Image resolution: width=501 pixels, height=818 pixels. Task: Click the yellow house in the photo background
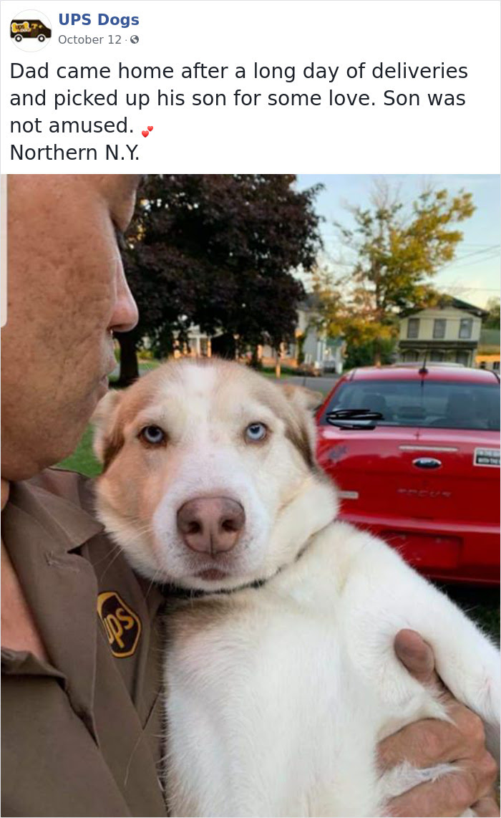click(x=442, y=331)
